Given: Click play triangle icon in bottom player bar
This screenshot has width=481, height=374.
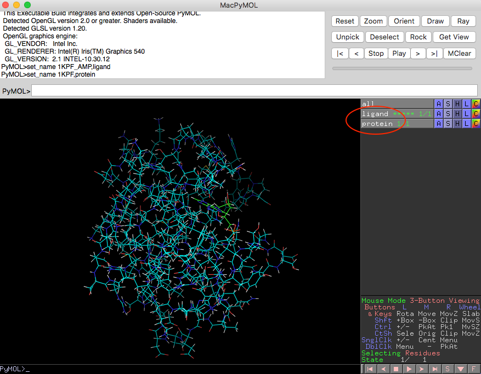Looking at the screenshot, I should point(409,369).
